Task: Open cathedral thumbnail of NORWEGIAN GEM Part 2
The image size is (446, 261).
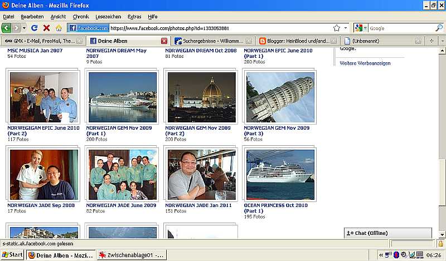Action: pos(202,97)
